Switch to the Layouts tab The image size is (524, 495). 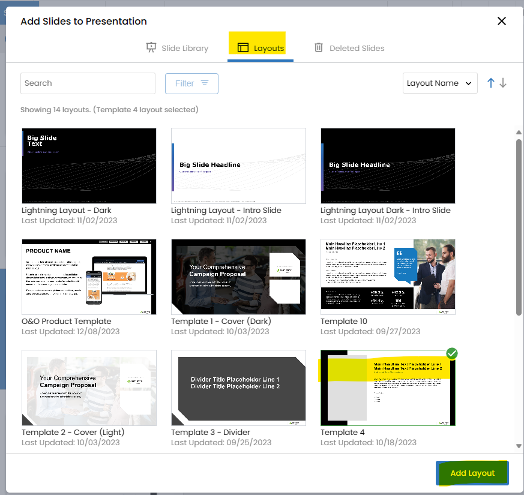click(x=260, y=48)
